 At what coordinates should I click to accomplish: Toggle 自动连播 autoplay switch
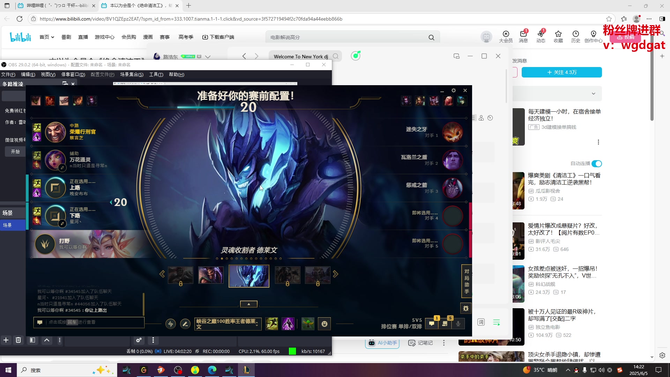click(597, 164)
